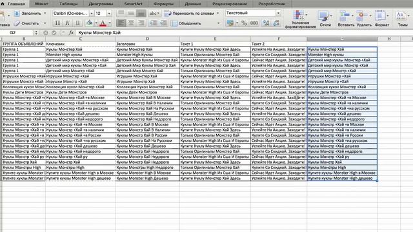413x232 pixels.
Task: Apply percent style to cells
Action: coord(244,23)
